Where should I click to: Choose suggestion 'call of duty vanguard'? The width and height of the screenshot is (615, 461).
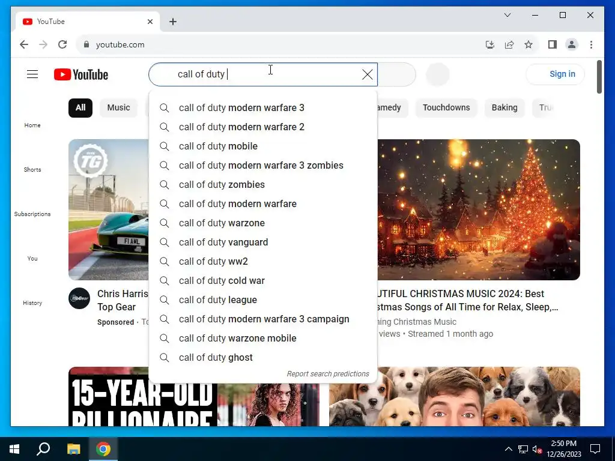[x=263, y=243]
